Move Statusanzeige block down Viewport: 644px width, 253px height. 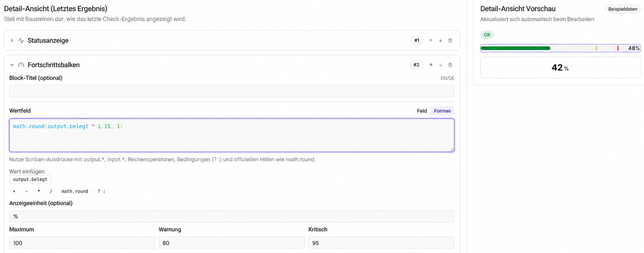tap(440, 40)
